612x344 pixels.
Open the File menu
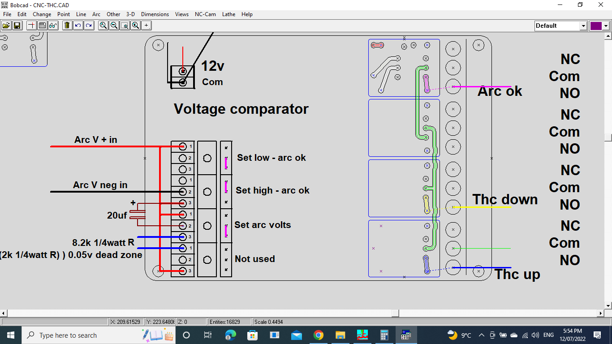coord(7,14)
